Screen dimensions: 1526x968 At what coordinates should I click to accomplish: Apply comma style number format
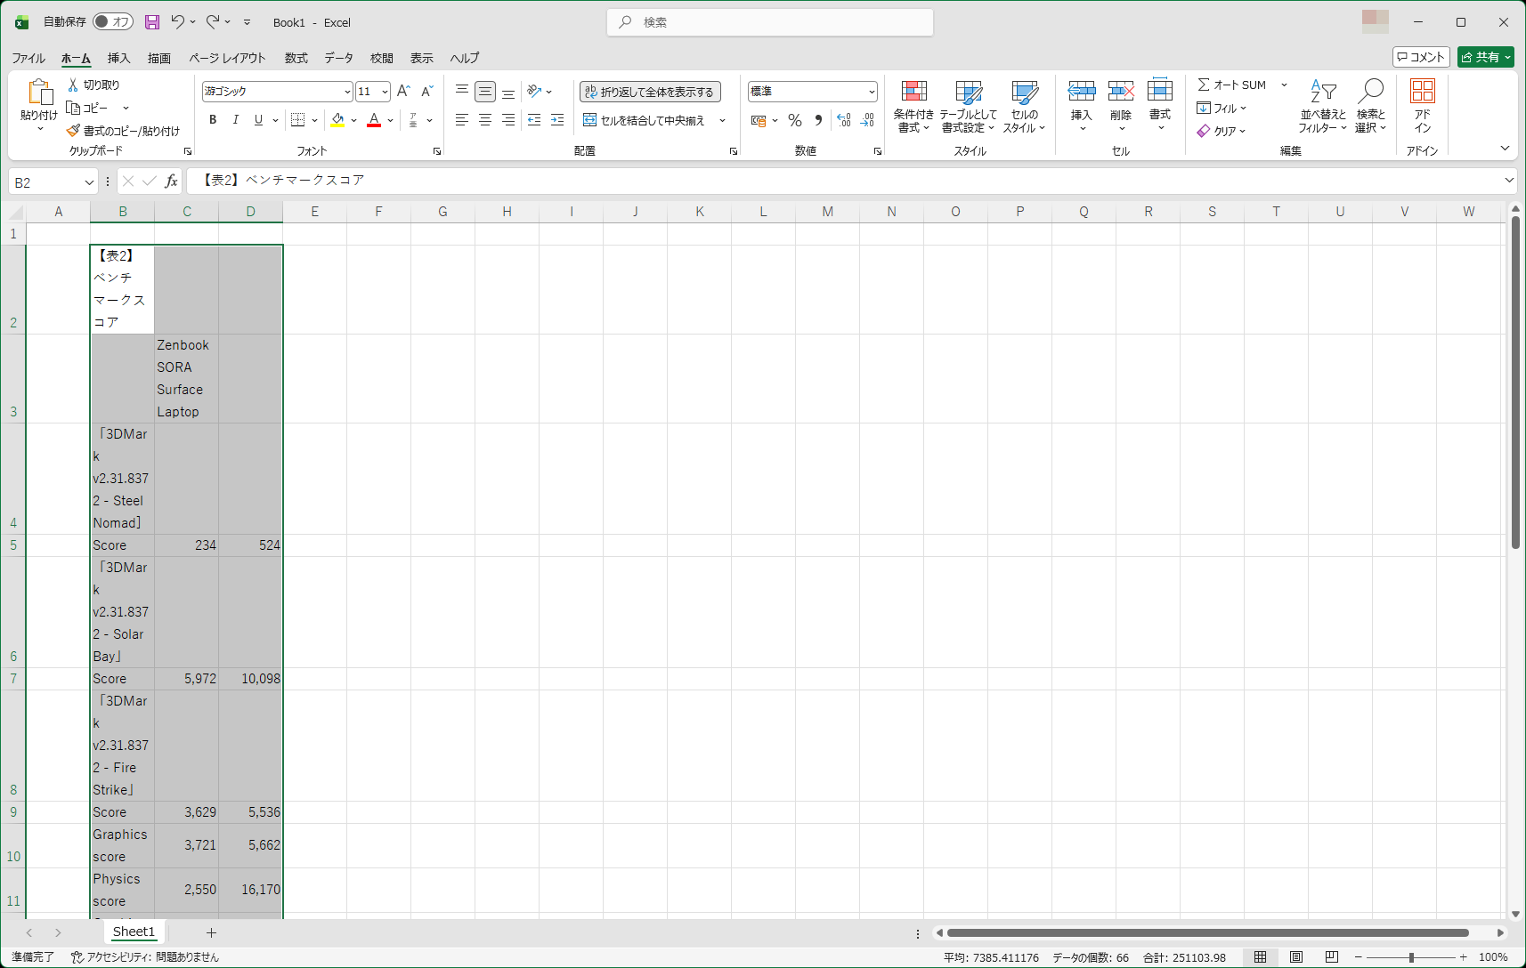pyautogui.click(x=818, y=120)
